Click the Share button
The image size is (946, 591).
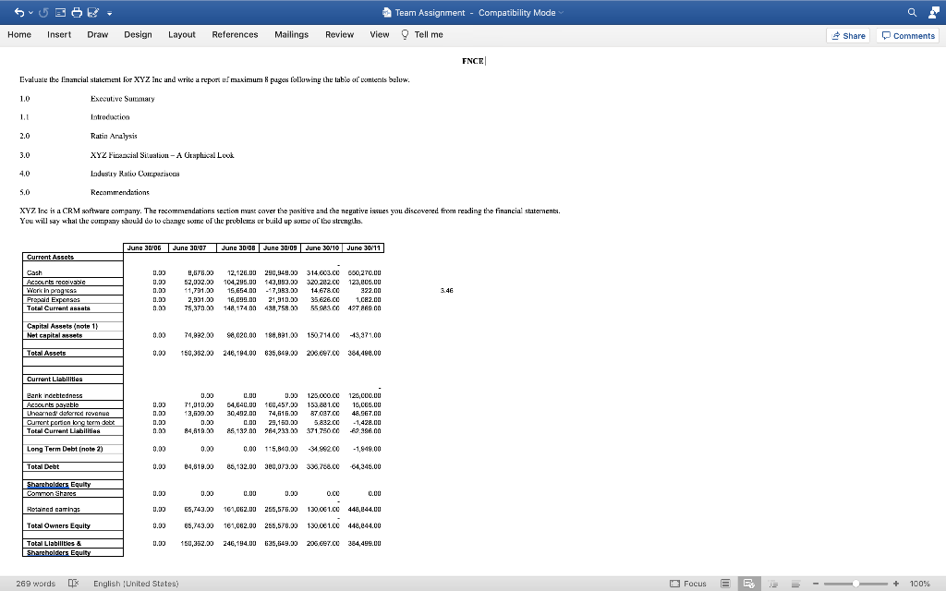(848, 36)
